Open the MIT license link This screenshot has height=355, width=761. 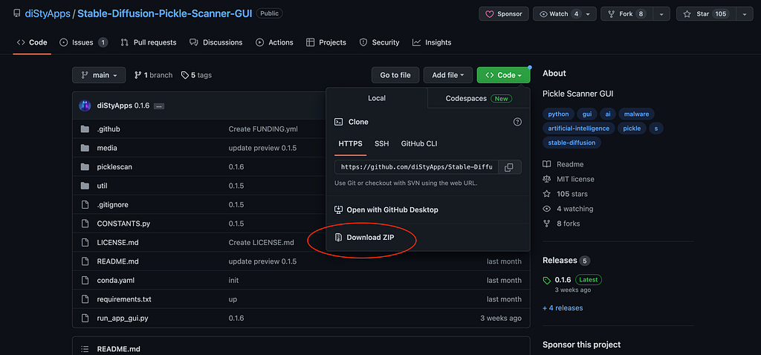569,179
